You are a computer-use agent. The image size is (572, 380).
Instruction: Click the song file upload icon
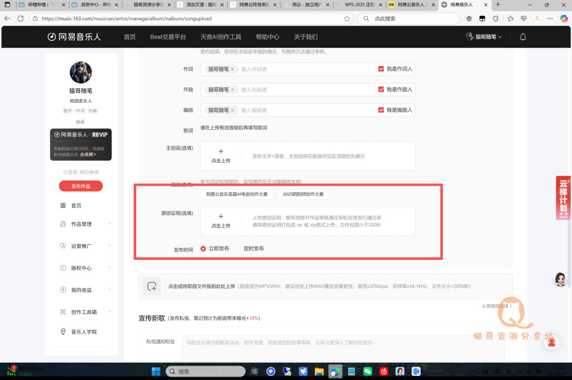(152, 286)
